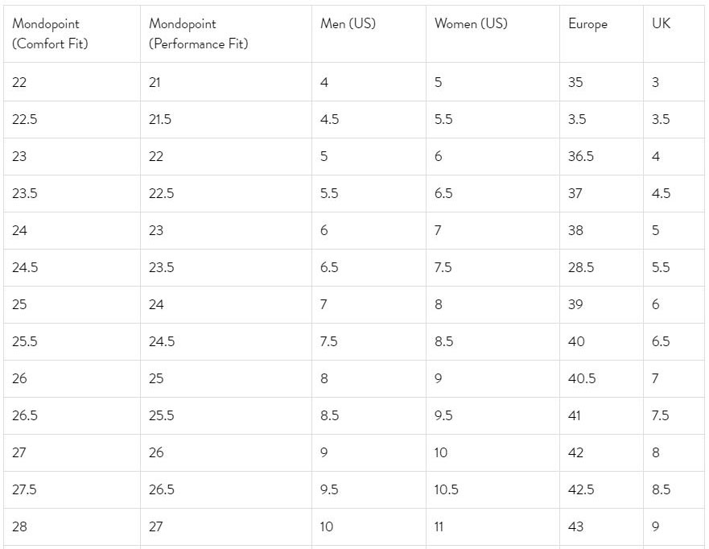The image size is (709, 549).
Task: Select Europe size 36.5 cell
Action: (x=581, y=157)
